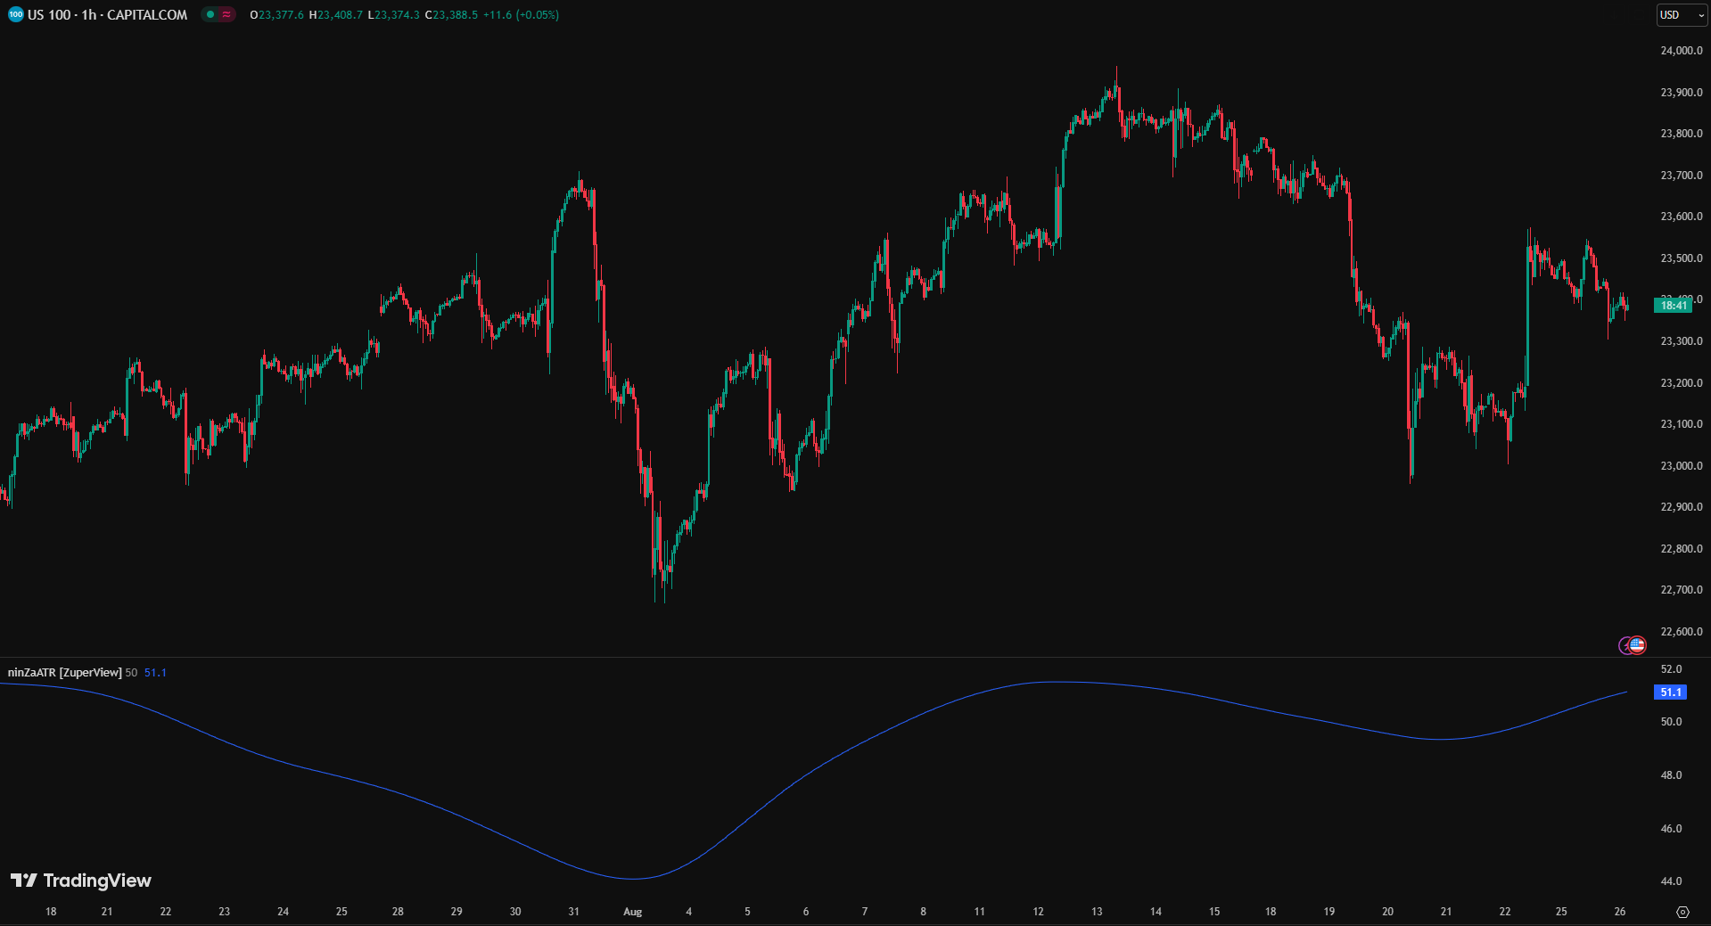This screenshot has height=926, width=1711.
Task: Click the blue 51.1 label on indicator scale
Action: (1670, 692)
